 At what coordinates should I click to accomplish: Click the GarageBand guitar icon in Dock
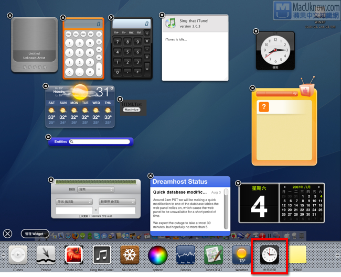[140, 236]
